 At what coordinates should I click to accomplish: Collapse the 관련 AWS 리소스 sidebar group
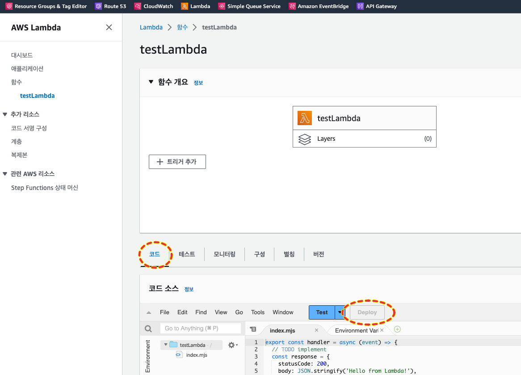coord(5,174)
